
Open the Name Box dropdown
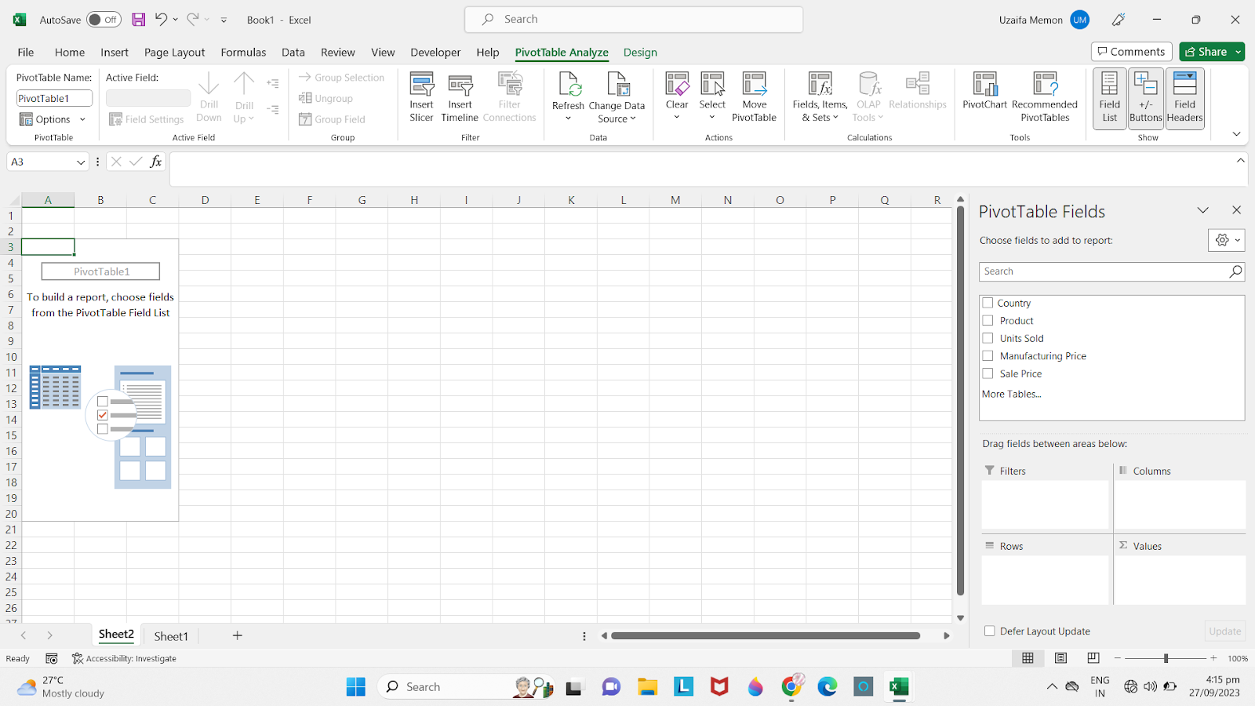[x=80, y=162]
